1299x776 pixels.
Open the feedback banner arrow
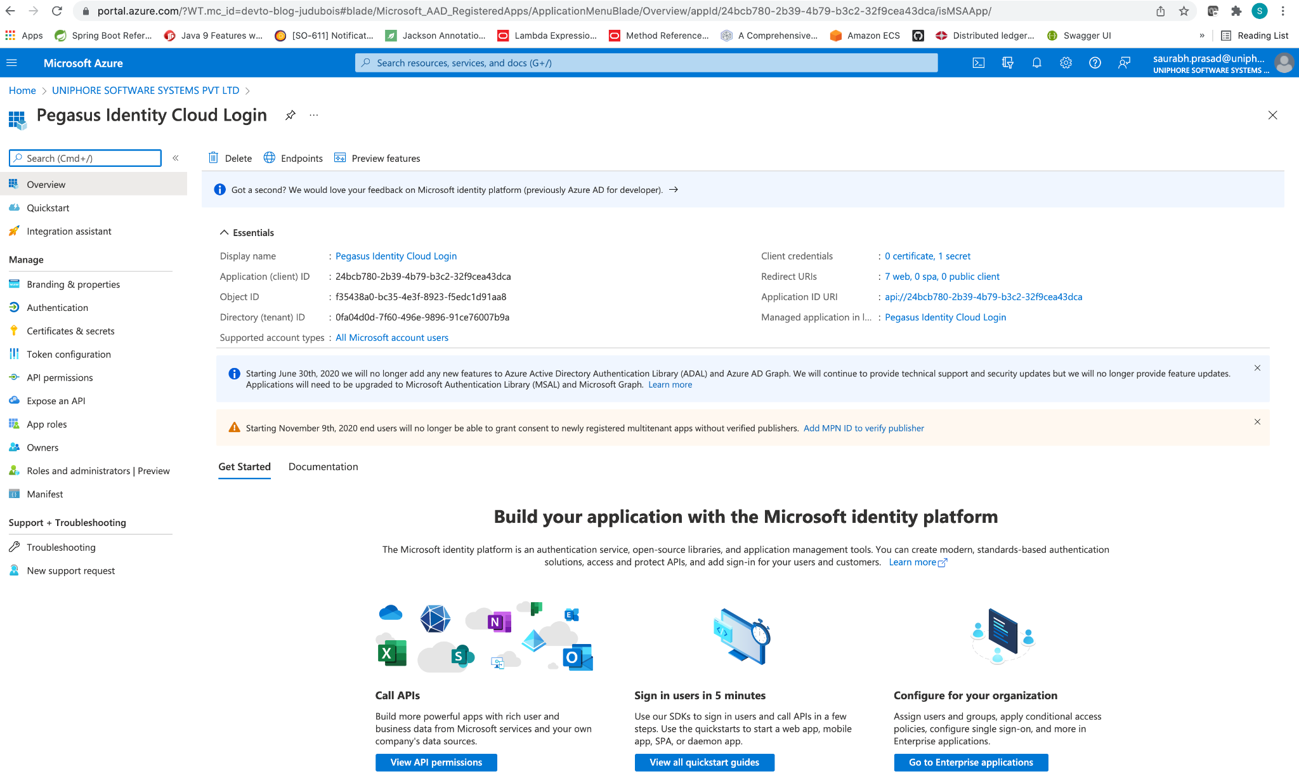(x=674, y=190)
